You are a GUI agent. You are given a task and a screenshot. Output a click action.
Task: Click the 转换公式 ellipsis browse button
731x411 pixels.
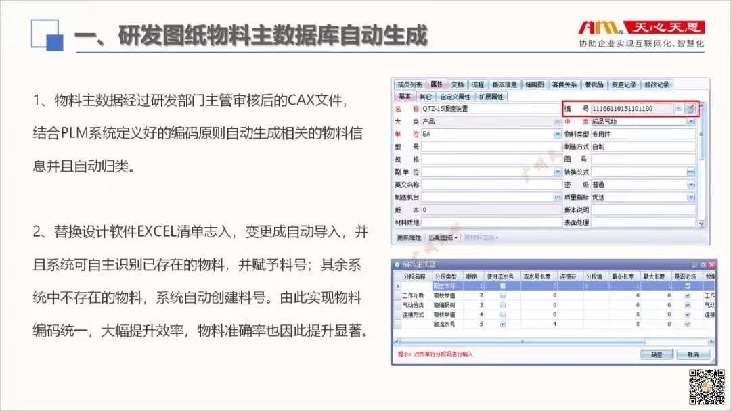pyautogui.click(x=691, y=172)
